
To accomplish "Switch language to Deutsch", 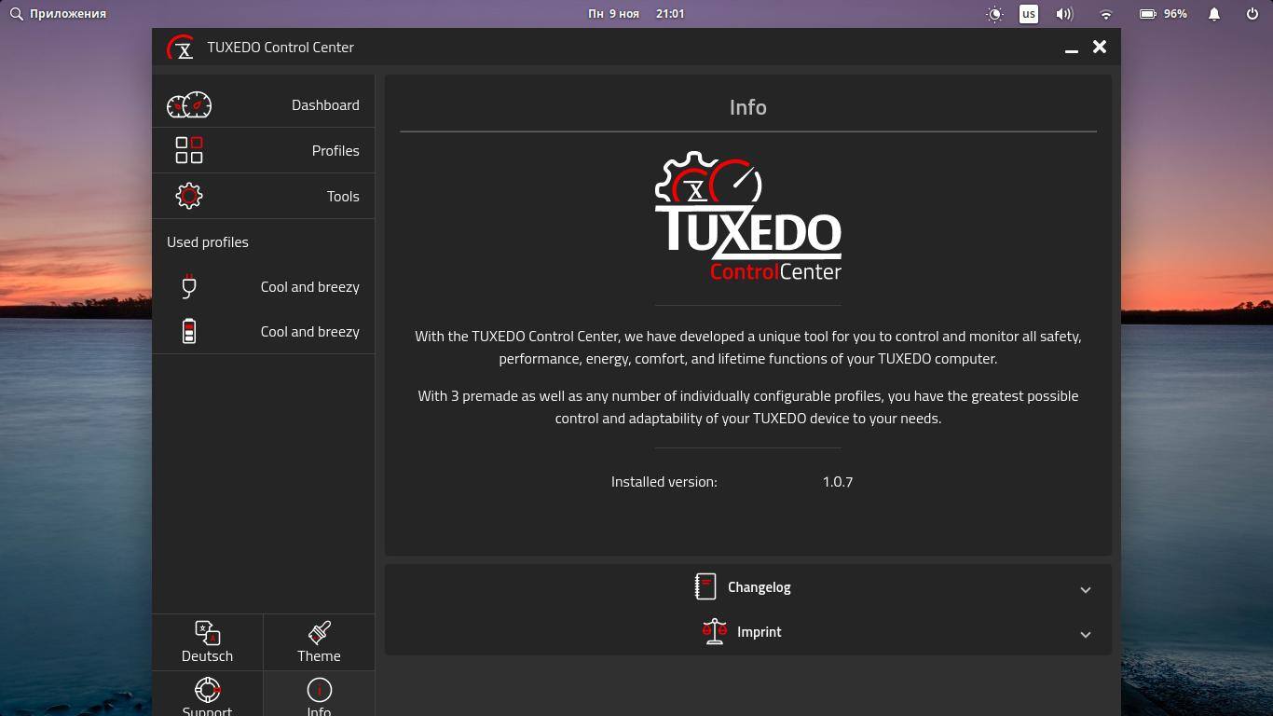I will click(x=207, y=642).
